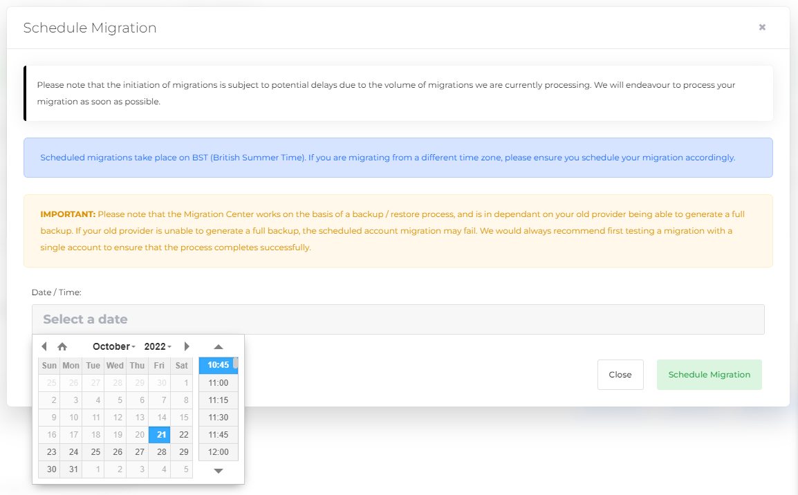798x495 pixels.
Task: Select October 24 in calendar
Action: (x=71, y=451)
